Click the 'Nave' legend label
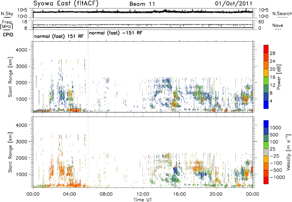The width and height of the screenshot is (292, 202). coord(278,26)
